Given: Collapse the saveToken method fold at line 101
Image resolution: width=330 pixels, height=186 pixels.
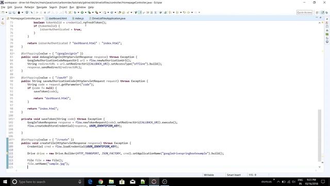Looking at the screenshot, I should coord(14,119).
